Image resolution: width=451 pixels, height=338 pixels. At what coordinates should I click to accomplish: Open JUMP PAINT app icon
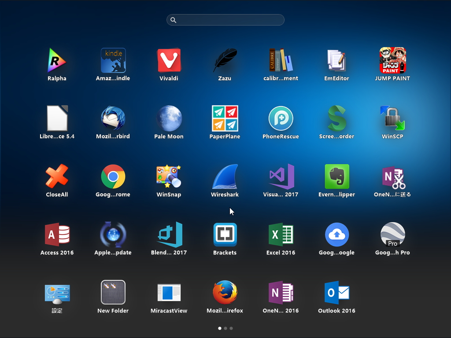(392, 60)
